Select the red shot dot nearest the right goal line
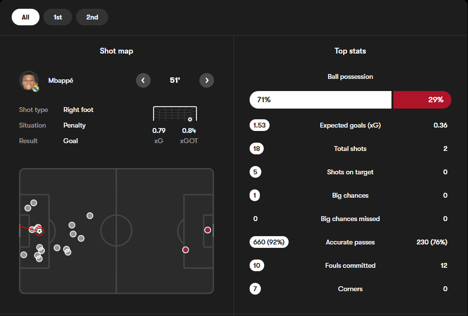468x316 pixels. click(208, 230)
